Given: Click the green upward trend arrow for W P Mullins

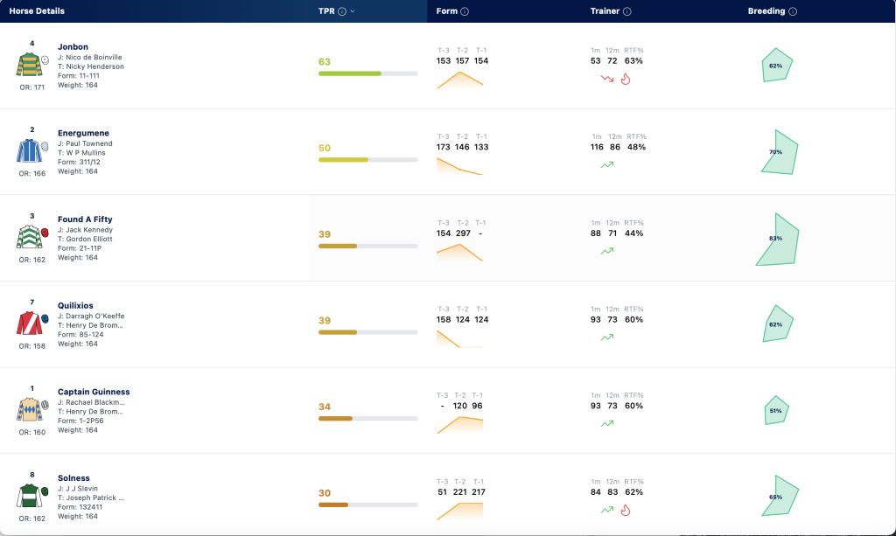Looking at the screenshot, I should (607, 164).
